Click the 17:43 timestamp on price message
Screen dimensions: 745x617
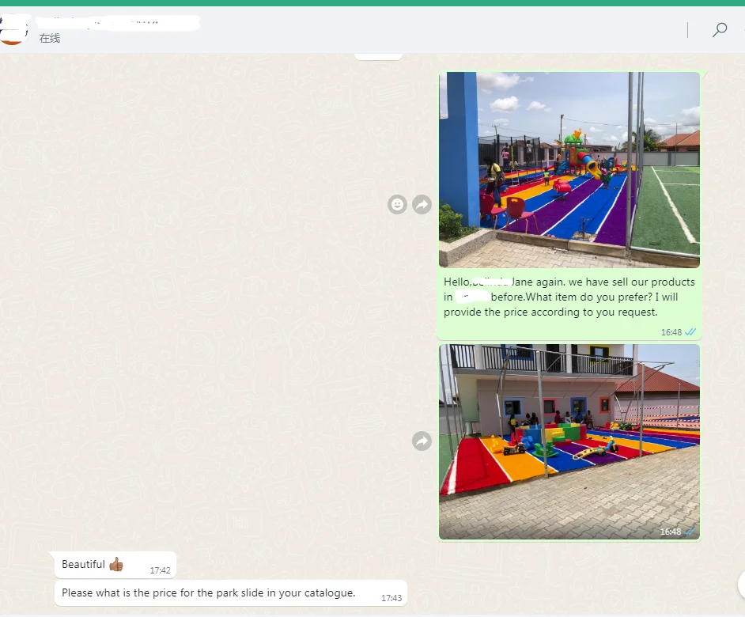(391, 598)
